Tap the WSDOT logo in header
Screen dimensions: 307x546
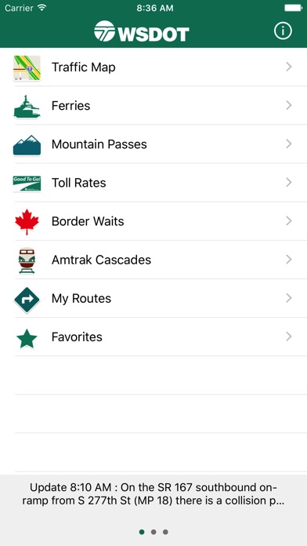click(x=142, y=31)
